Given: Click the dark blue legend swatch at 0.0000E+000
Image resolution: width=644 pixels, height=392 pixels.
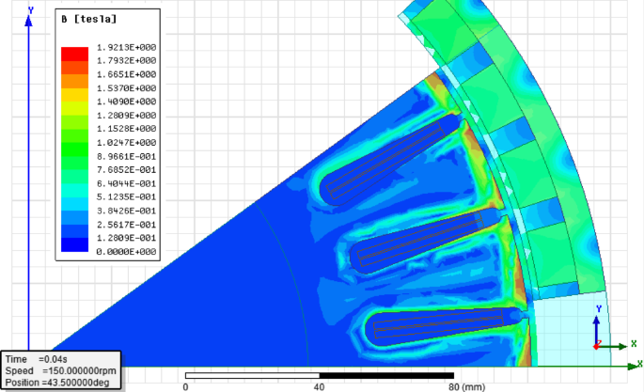Looking at the screenshot, I should tap(75, 244).
